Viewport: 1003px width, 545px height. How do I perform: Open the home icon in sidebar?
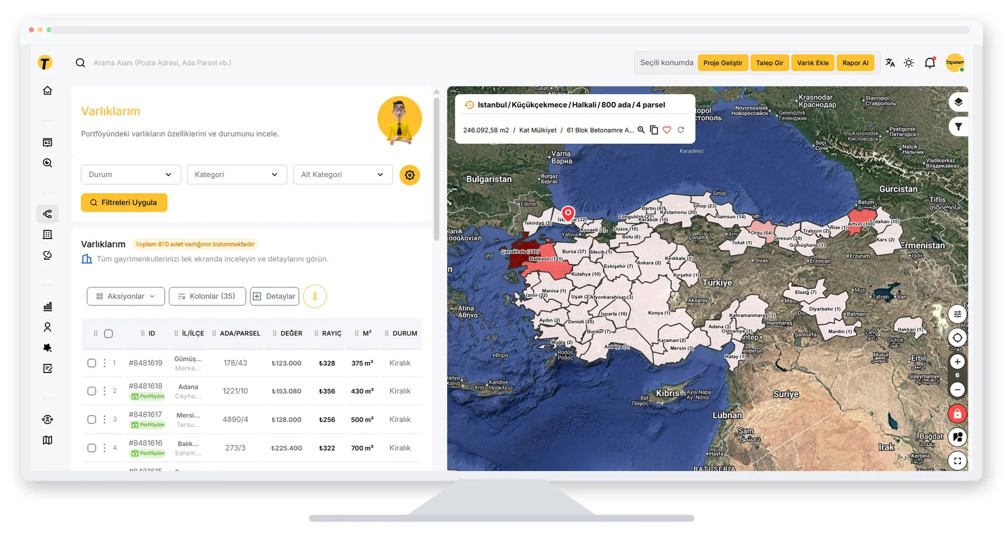click(x=48, y=91)
